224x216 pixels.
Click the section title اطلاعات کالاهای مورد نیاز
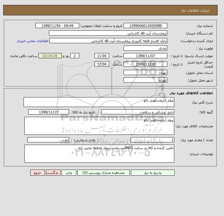(191, 93)
